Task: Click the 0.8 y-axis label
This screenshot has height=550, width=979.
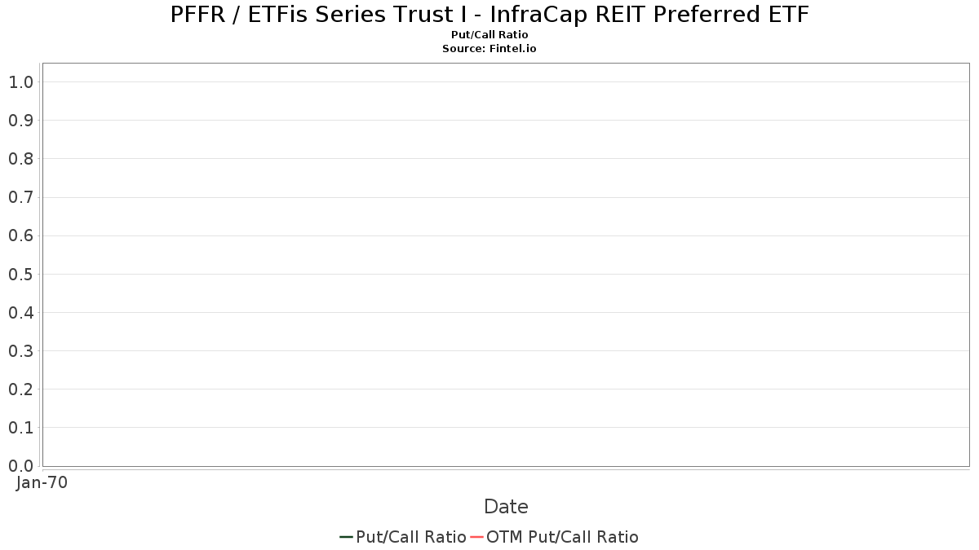Action: [20, 159]
